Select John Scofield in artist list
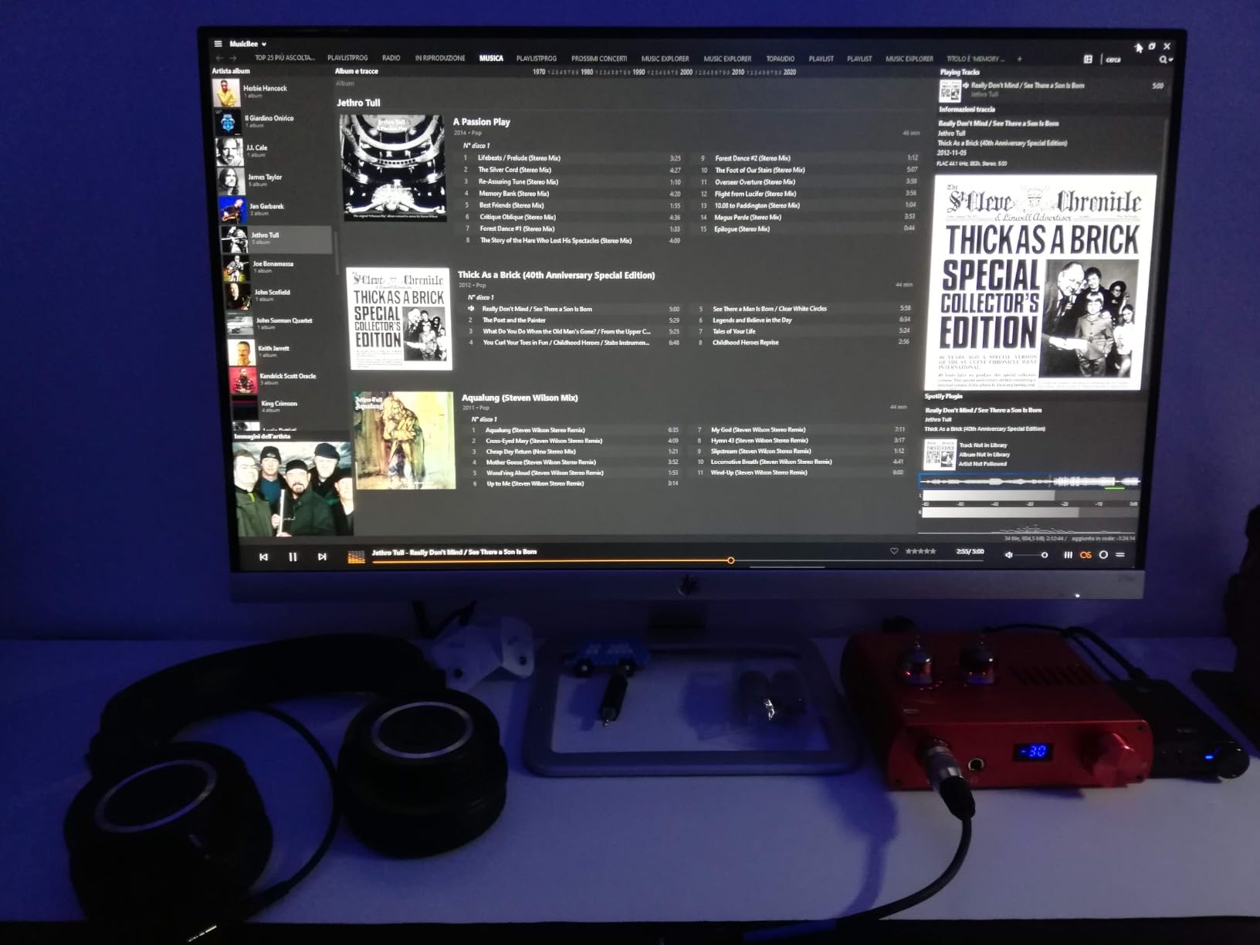 click(279, 296)
